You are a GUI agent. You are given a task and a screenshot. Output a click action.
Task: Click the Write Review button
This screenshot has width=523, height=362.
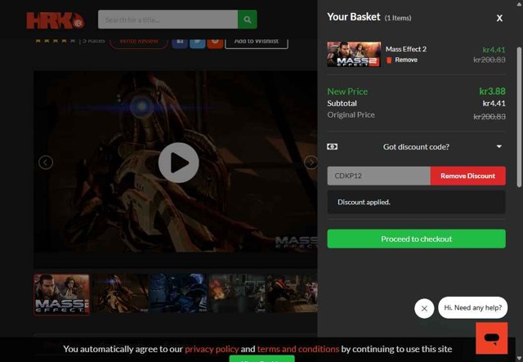point(139,42)
